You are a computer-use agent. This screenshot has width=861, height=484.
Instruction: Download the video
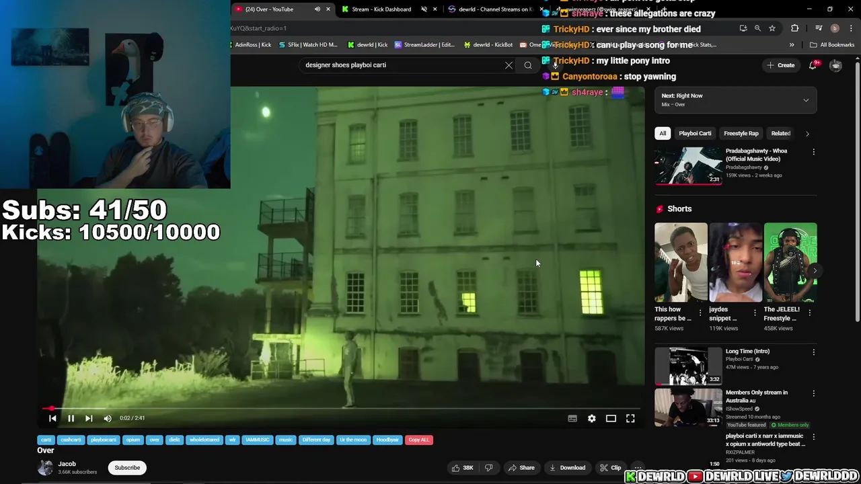coord(567,468)
